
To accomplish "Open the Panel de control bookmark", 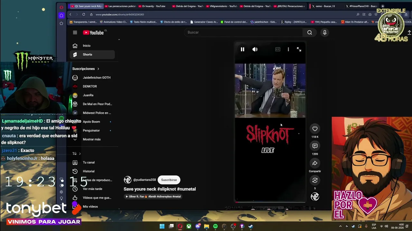I will click(x=234, y=22).
